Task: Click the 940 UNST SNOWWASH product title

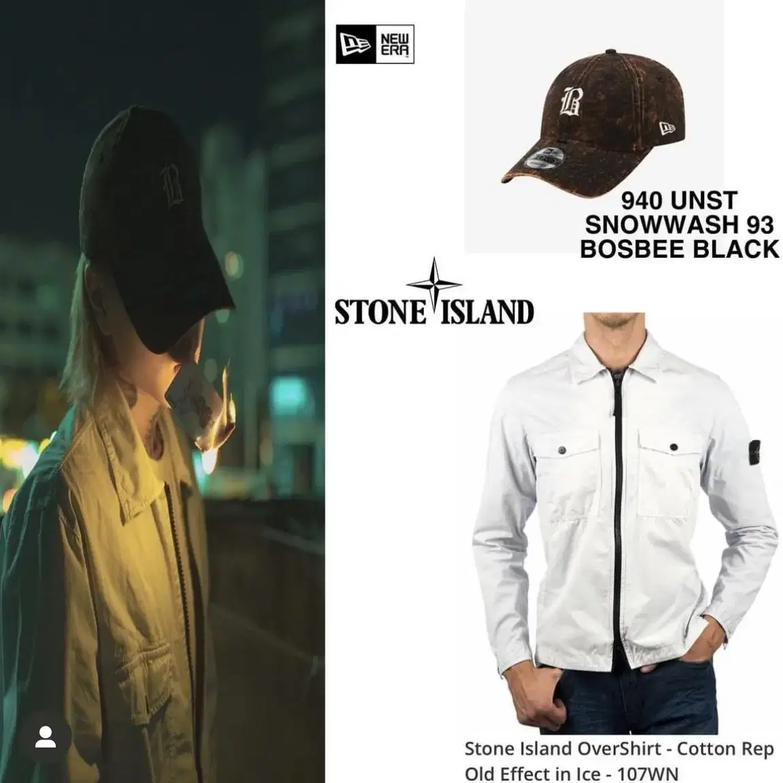Action: pyautogui.click(x=679, y=213)
